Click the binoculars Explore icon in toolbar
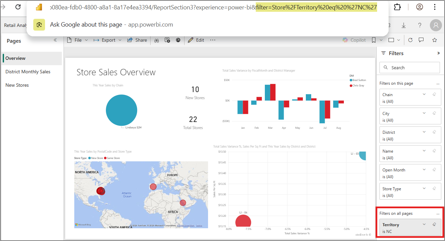The height and width of the screenshot is (241, 445). (156, 40)
